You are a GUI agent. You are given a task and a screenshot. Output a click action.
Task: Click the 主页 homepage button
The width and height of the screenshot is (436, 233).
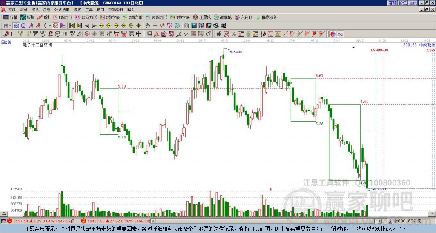[413, 3]
